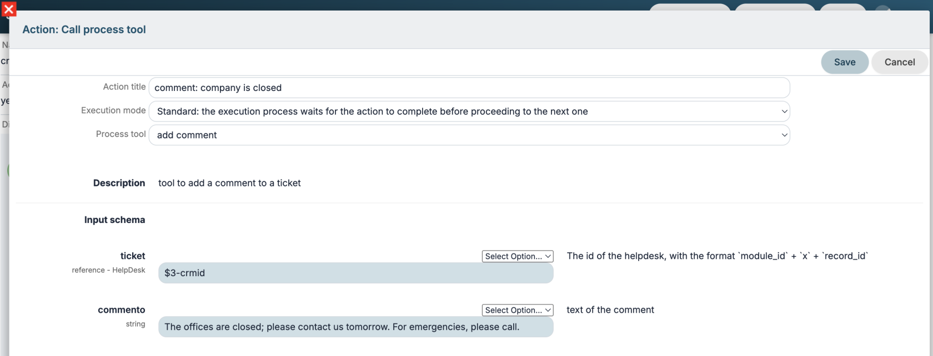933x356 pixels.
Task: Click the 'Action: Call process tool' header title
Action: (x=84, y=29)
